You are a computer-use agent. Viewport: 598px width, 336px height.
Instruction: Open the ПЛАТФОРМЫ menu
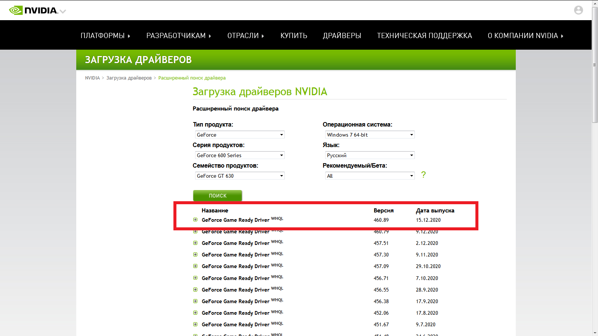tap(105, 35)
